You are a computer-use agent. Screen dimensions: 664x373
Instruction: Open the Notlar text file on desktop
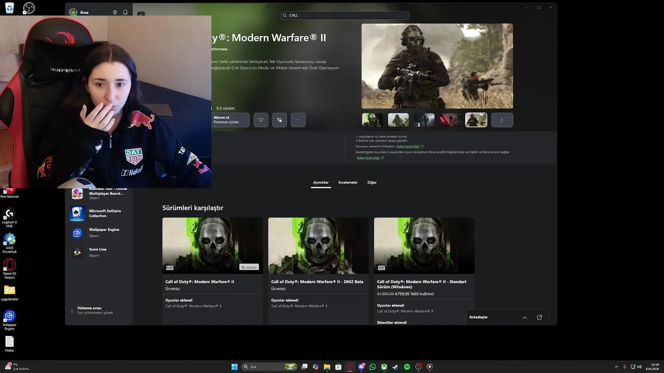click(9, 345)
